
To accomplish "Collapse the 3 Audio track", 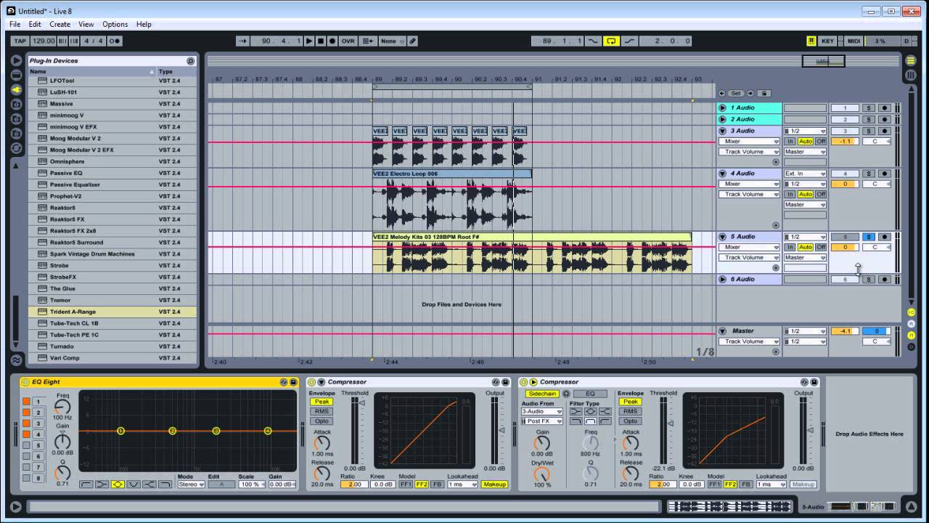I will click(723, 131).
